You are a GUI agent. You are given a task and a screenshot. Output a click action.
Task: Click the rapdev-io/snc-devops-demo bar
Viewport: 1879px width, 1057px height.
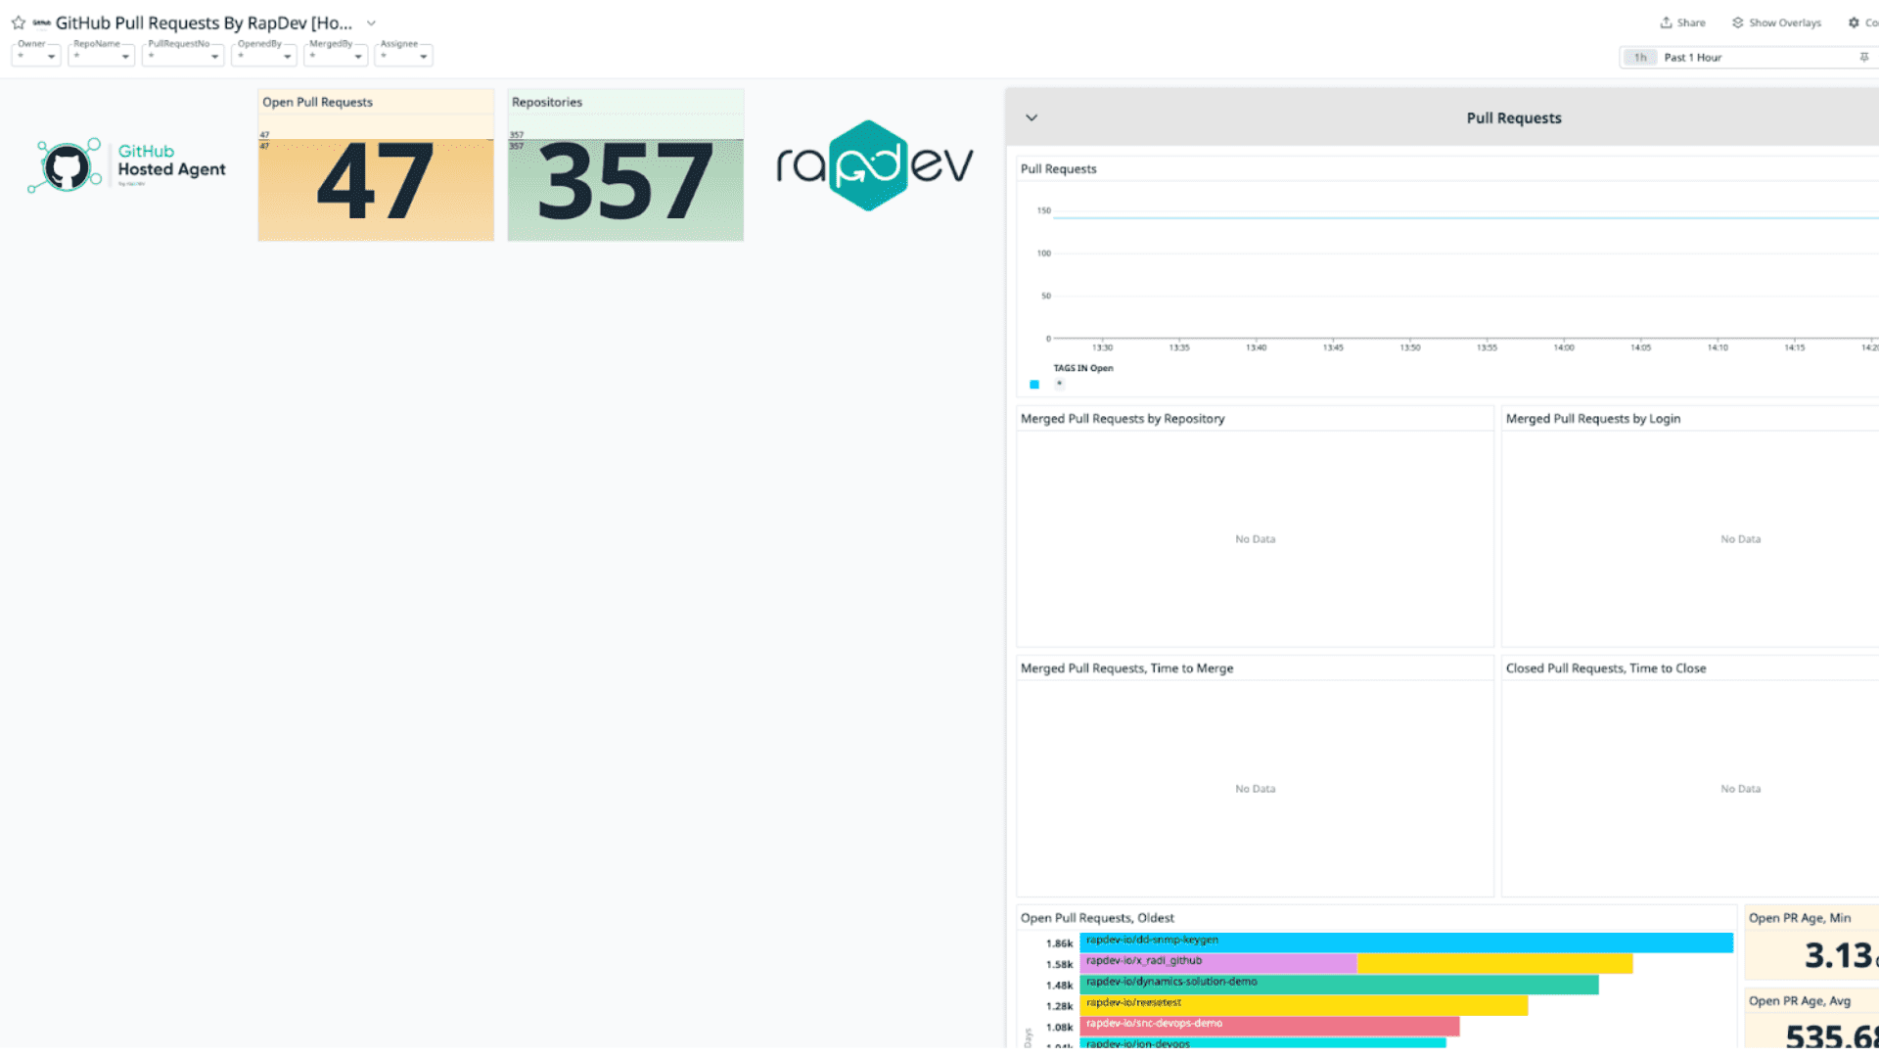point(1269,1026)
